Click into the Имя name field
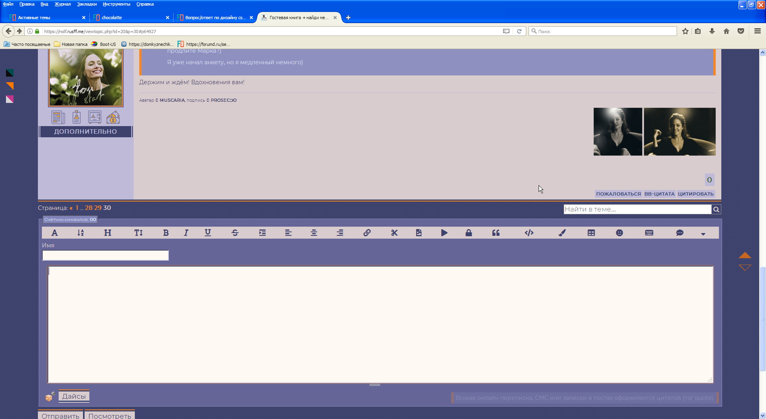766x419 pixels. pos(105,255)
